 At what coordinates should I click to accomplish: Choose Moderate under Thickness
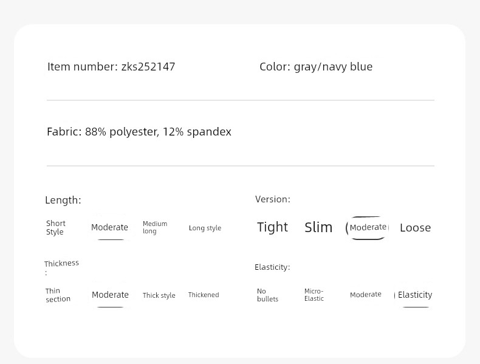[x=110, y=295]
